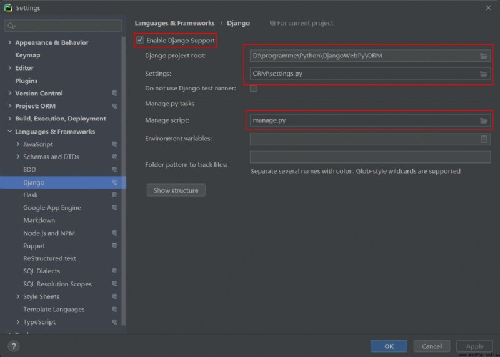This screenshot has height=357, width=500.
Task: Expand Appearance & Behavior section
Action: tap(9, 42)
